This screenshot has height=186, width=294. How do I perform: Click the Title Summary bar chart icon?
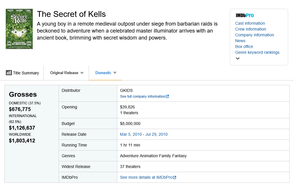click(9, 73)
